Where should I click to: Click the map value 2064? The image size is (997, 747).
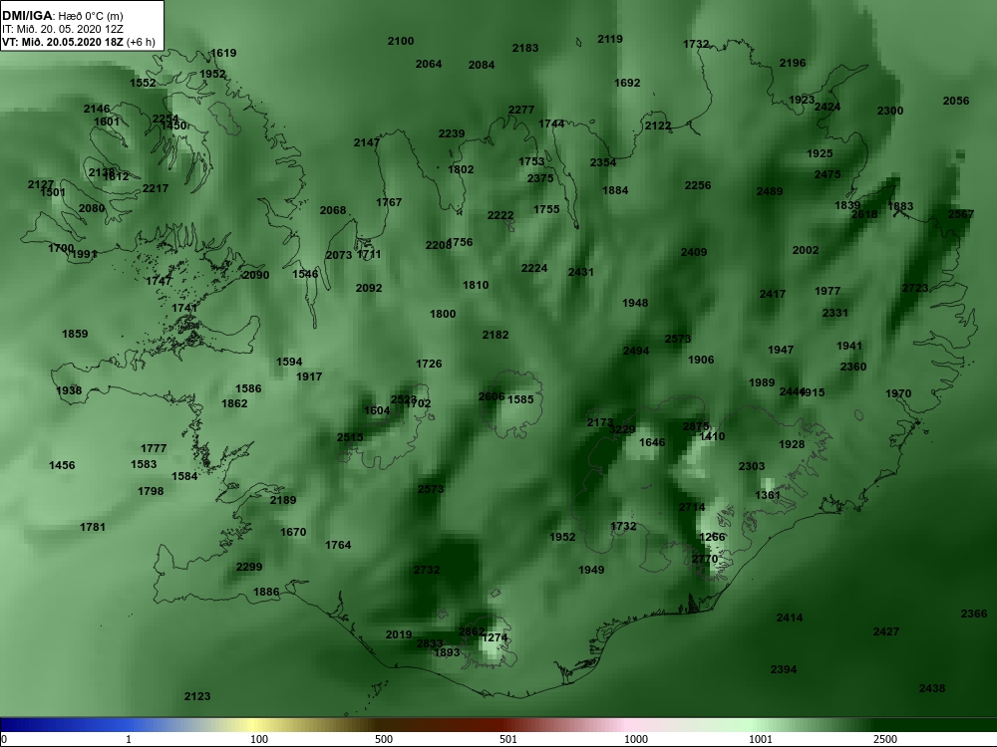[429, 64]
